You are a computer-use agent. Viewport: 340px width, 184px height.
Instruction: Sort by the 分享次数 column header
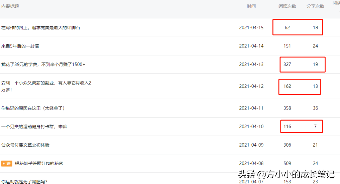(315, 6)
